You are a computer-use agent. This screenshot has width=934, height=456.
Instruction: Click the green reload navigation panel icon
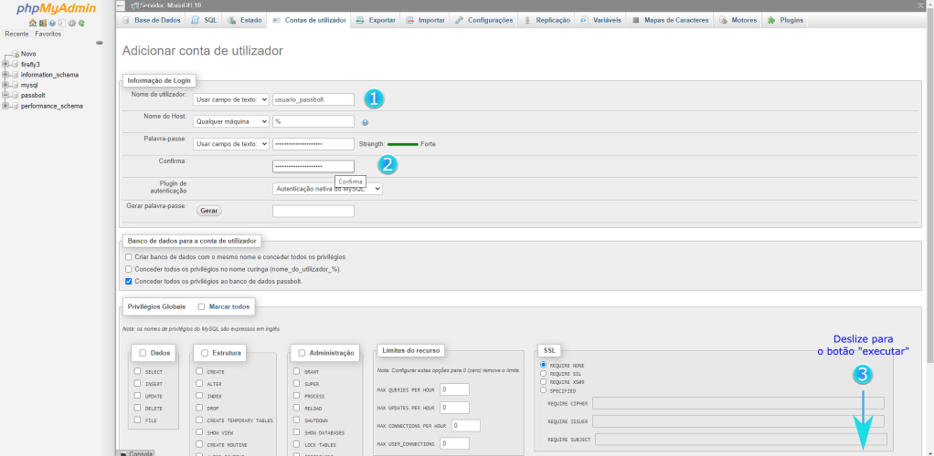click(80, 23)
